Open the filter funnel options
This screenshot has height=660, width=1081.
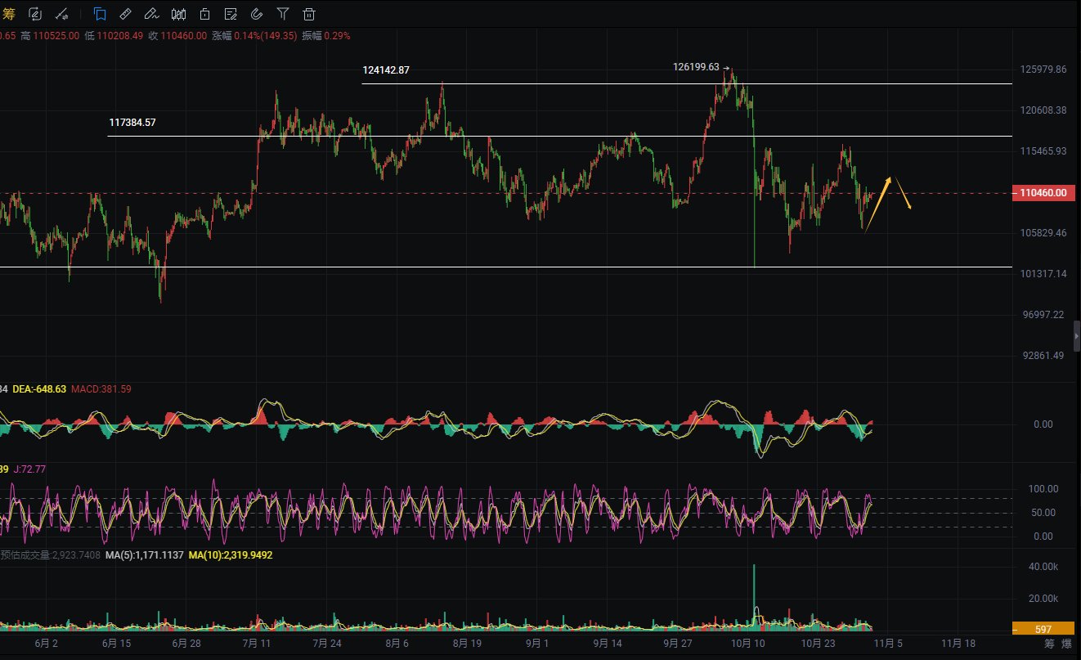pos(283,13)
